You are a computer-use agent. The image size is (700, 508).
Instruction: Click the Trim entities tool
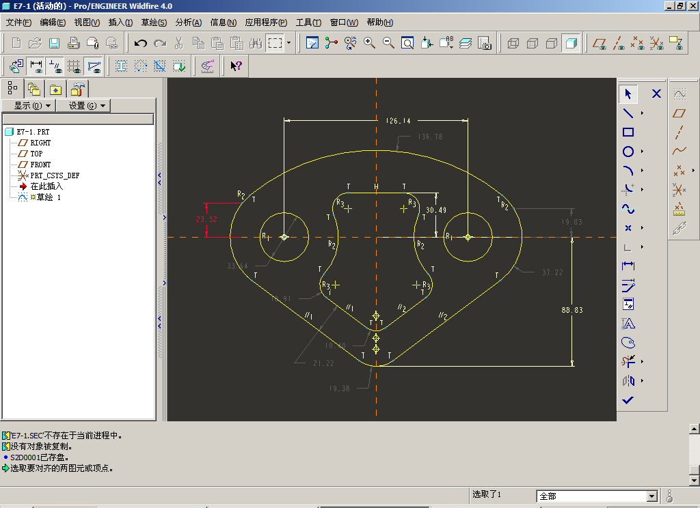click(628, 362)
